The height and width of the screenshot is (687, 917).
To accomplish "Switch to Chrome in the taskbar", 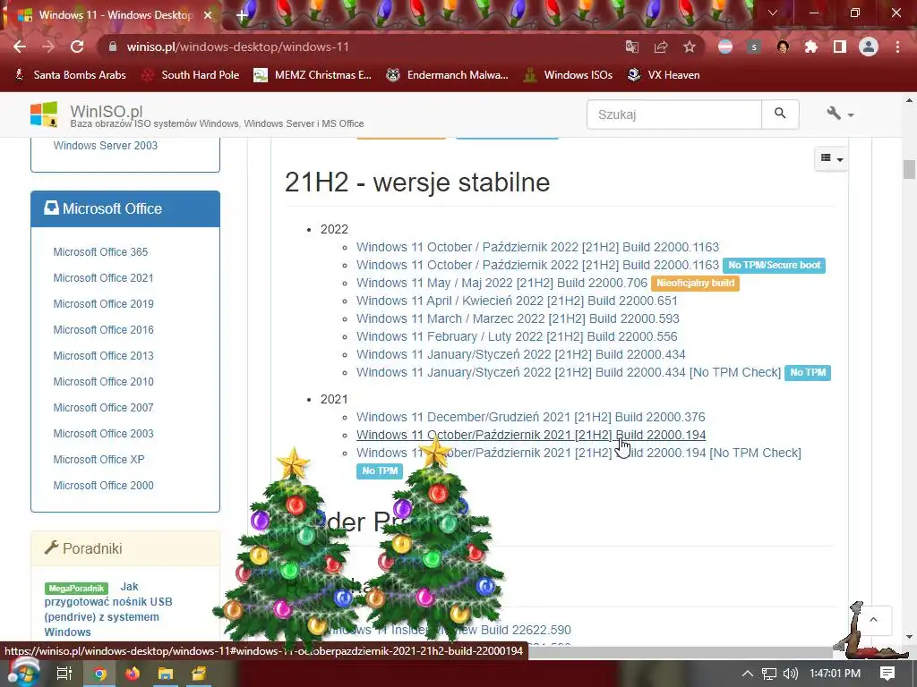I will click(x=100, y=674).
